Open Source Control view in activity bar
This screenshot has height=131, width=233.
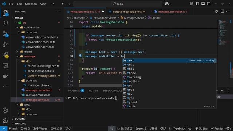pos(5,34)
